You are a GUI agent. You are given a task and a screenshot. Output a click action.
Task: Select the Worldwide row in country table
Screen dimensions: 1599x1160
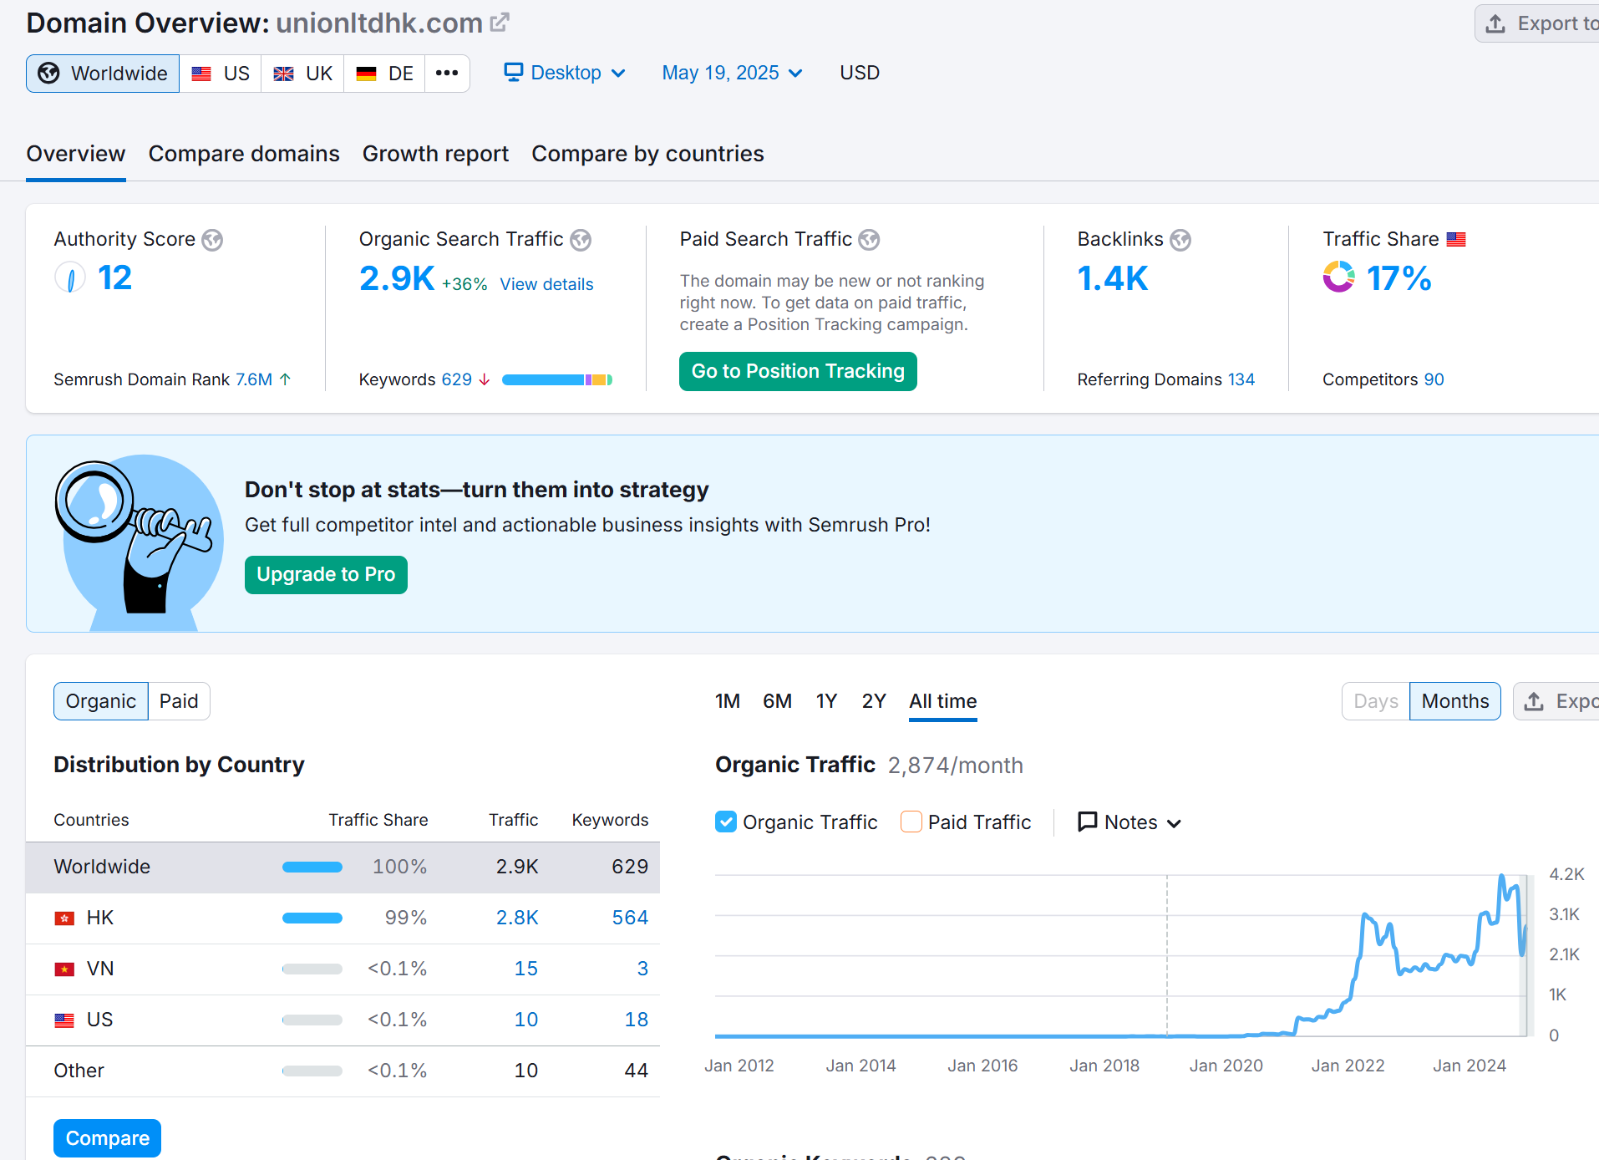click(343, 867)
